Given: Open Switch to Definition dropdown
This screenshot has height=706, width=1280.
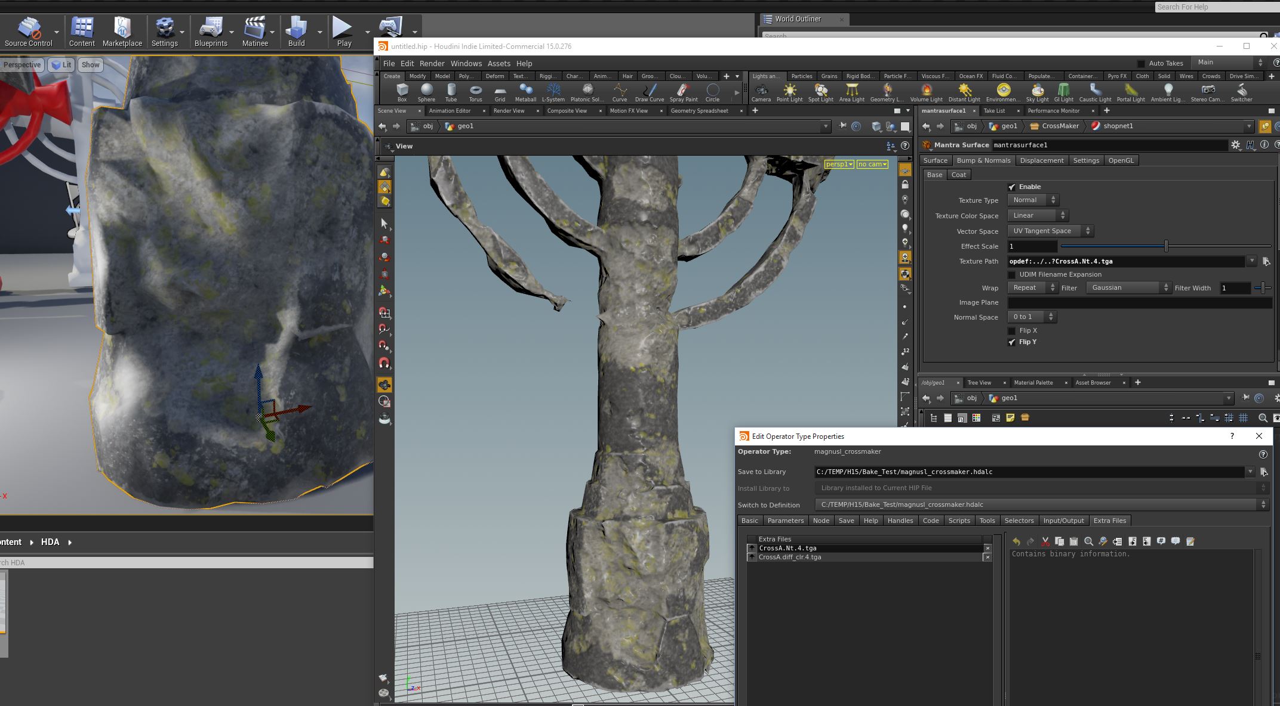Looking at the screenshot, I should click(1041, 504).
